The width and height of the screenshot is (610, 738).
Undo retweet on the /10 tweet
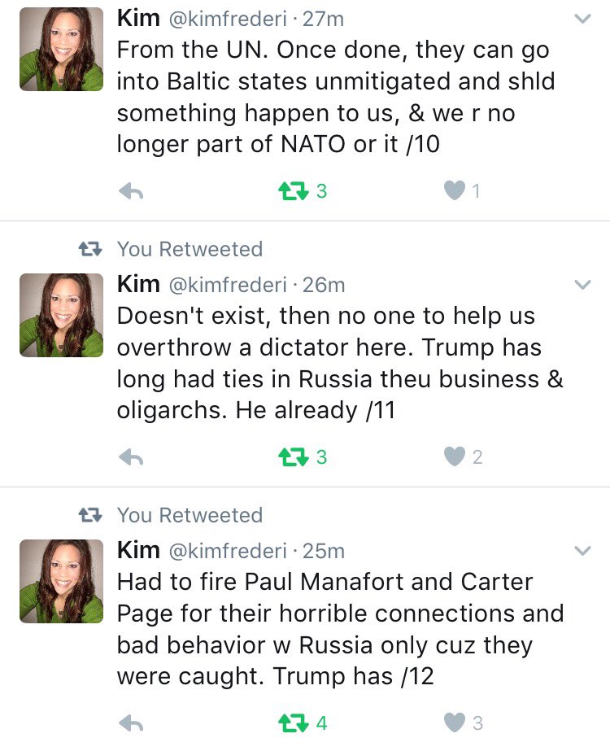pyautogui.click(x=294, y=191)
